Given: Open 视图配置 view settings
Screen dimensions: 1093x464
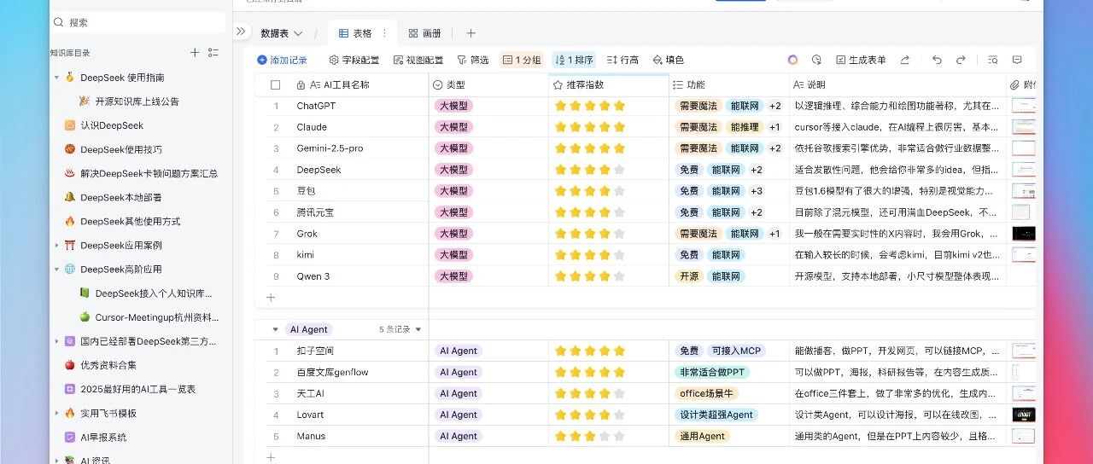Looking at the screenshot, I should point(418,60).
